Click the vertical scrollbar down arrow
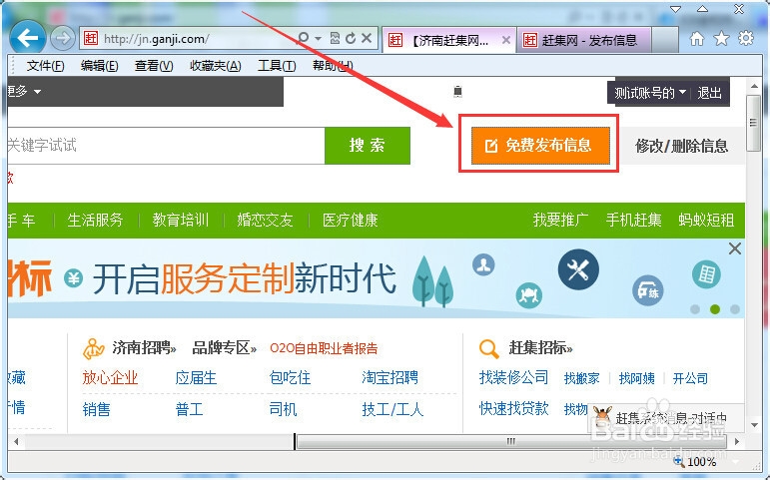Viewport: 770px width, 480px height. click(754, 425)
